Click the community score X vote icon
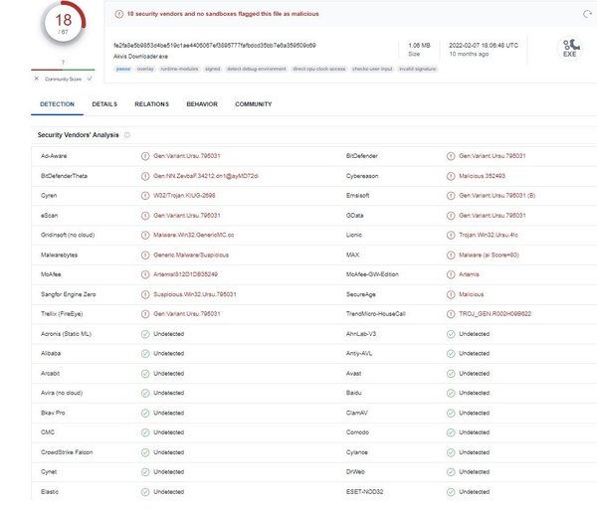597x512 pixels. pos(37,78)
